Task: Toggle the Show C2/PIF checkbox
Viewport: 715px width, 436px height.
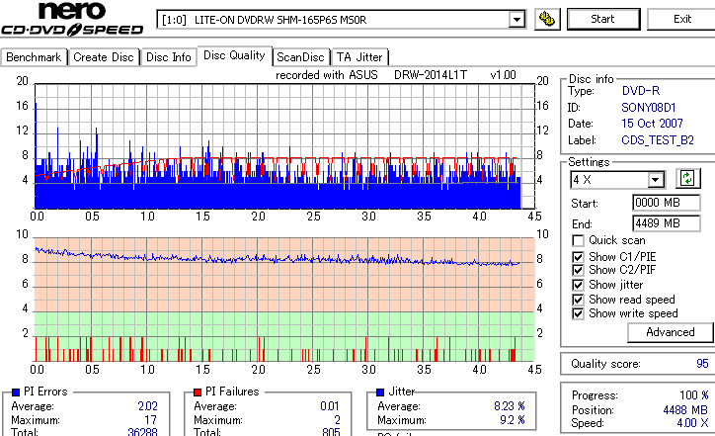Action: click(578, 270)
